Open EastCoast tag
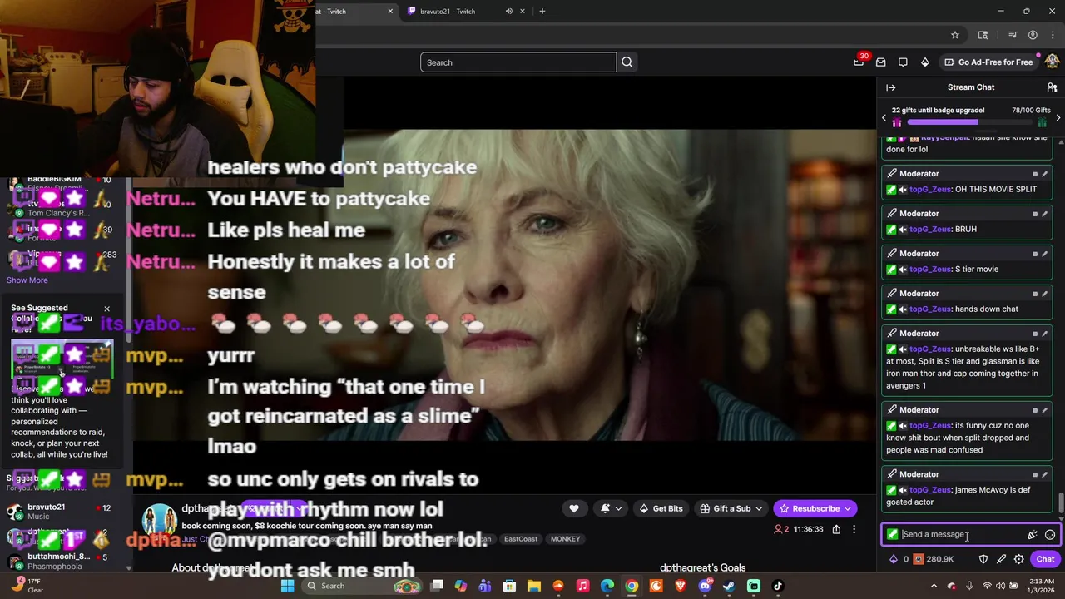Screen dimensions: 1065x599 (521, 539)
